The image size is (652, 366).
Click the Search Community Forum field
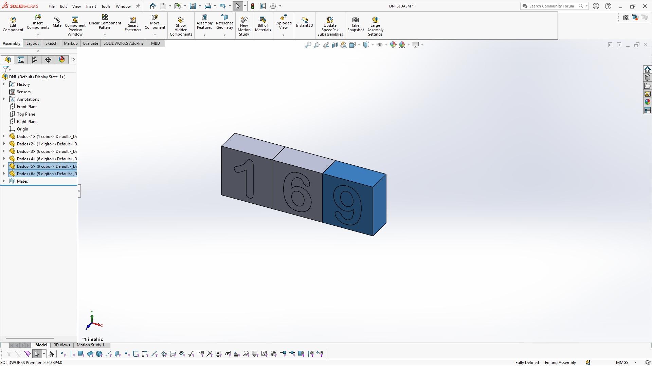(x=551, y=6)
